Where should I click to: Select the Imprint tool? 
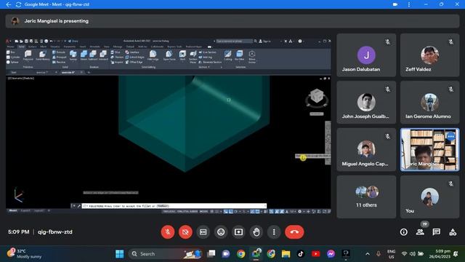pyautogui.click(x=117, y=62)
